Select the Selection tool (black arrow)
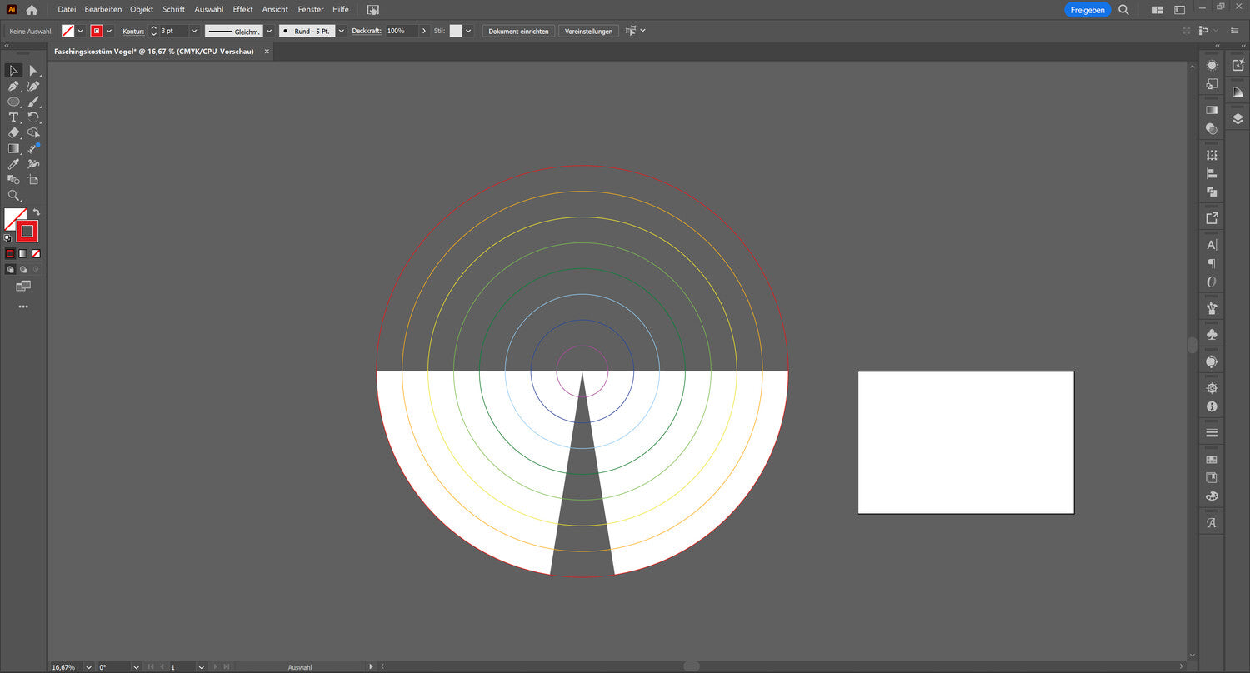This screenshot has height=673, width=1250. (x=13, y=71)
